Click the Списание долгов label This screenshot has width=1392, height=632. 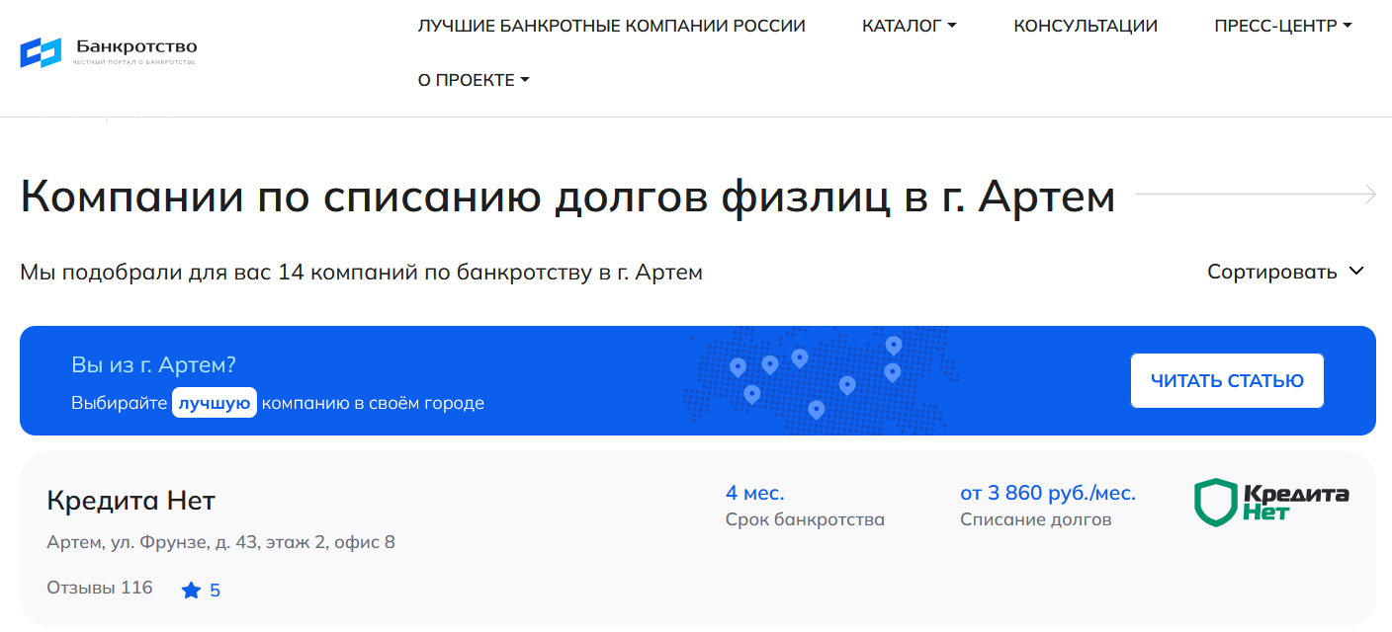(x=1036, y=519)
